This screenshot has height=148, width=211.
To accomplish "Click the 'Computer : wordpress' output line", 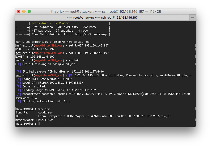I will (x=34, y=112).
